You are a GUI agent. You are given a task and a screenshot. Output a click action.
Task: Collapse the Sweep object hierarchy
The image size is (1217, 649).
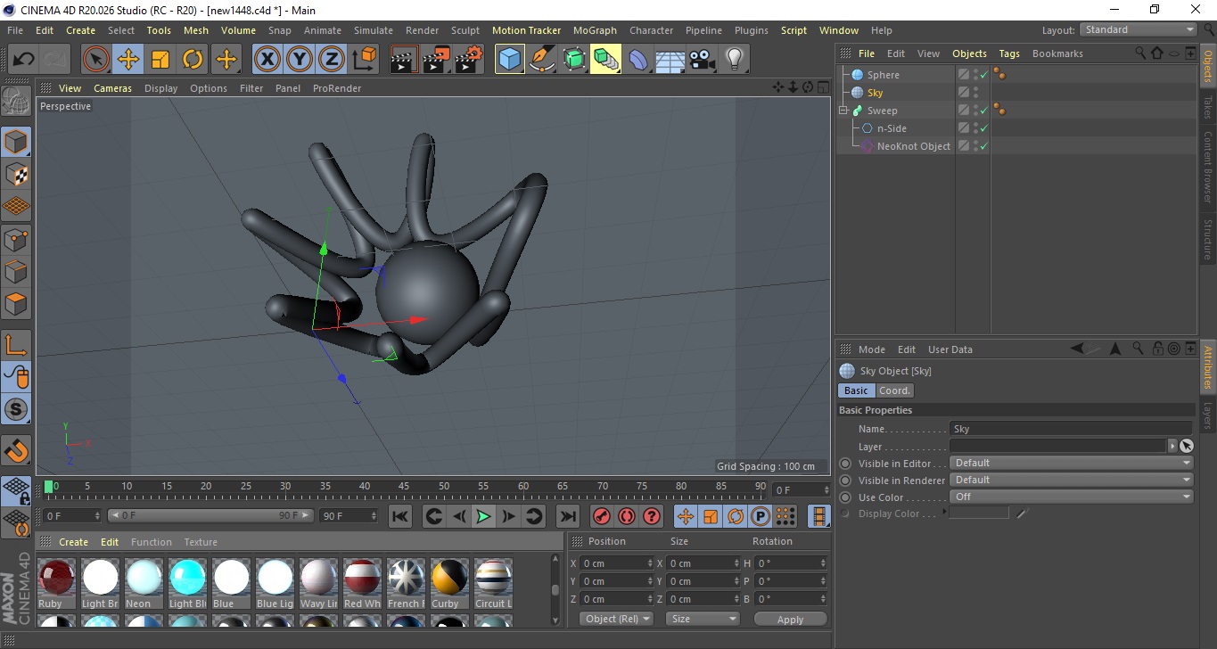pyautogui.click(x=843, y=111)
